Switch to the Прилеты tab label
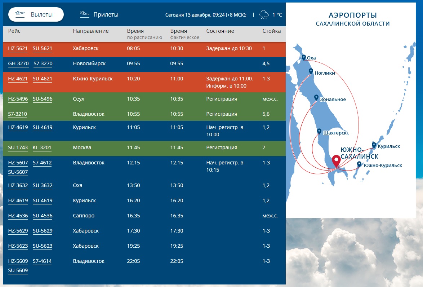This screenshot has width=423, height=287. tap(106, 14)
